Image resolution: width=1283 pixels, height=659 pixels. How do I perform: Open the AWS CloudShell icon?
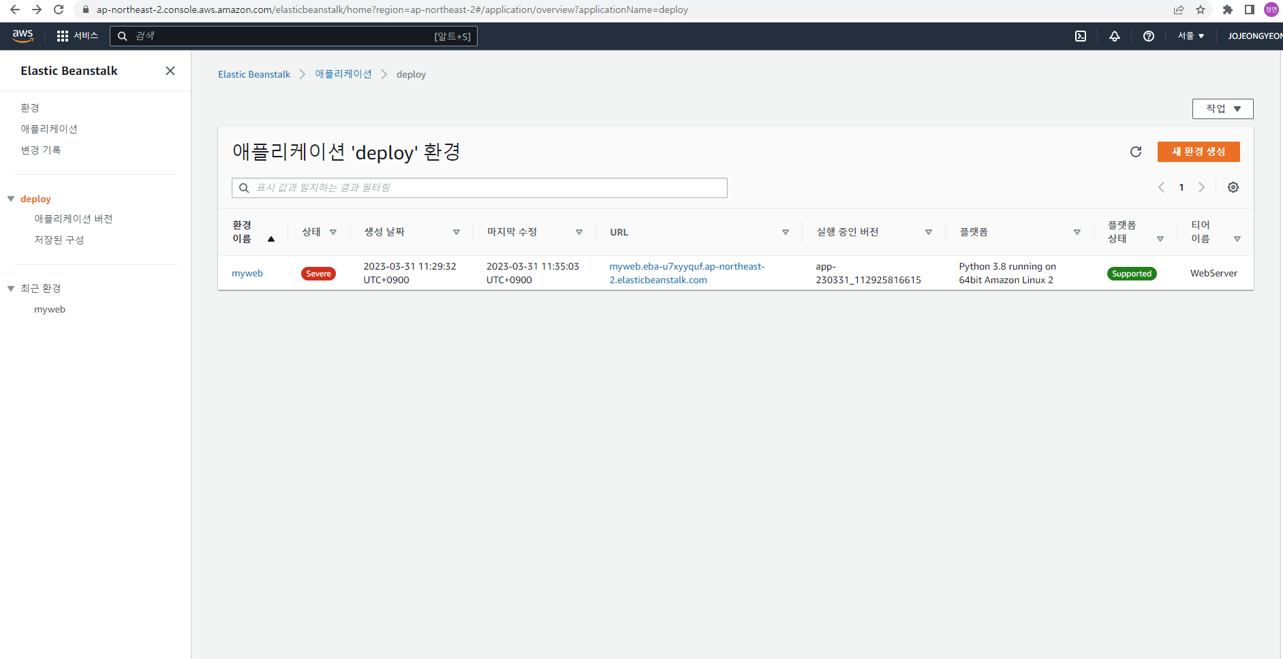coord(1081,36)
